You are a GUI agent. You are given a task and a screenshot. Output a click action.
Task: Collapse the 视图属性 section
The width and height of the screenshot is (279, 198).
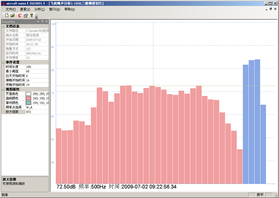tap(3, 89)
